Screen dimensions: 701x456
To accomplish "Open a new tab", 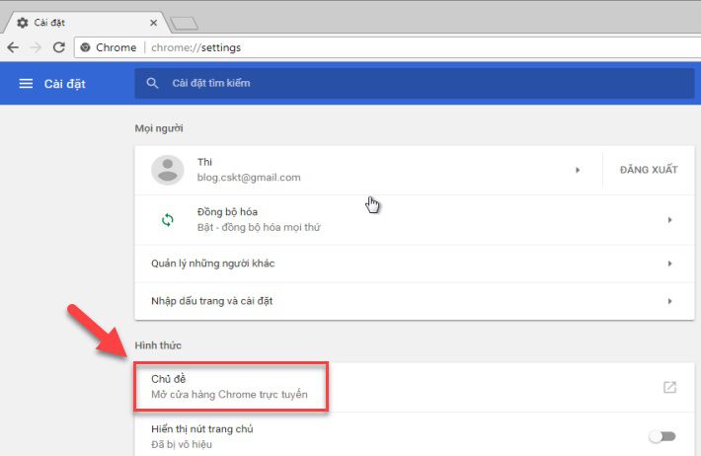I will coord(185,23).
